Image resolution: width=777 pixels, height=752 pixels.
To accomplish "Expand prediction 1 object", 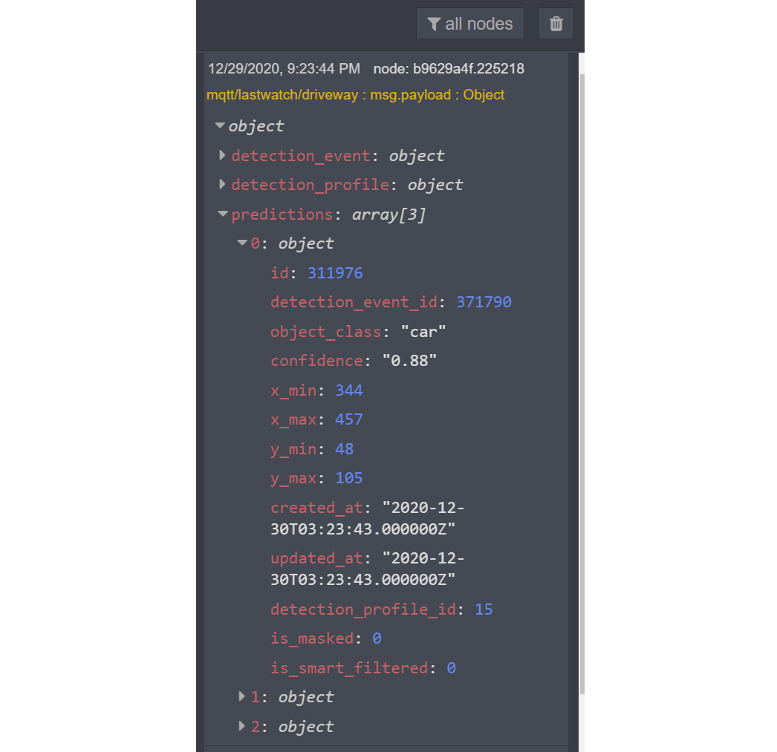I will [242, 696].
